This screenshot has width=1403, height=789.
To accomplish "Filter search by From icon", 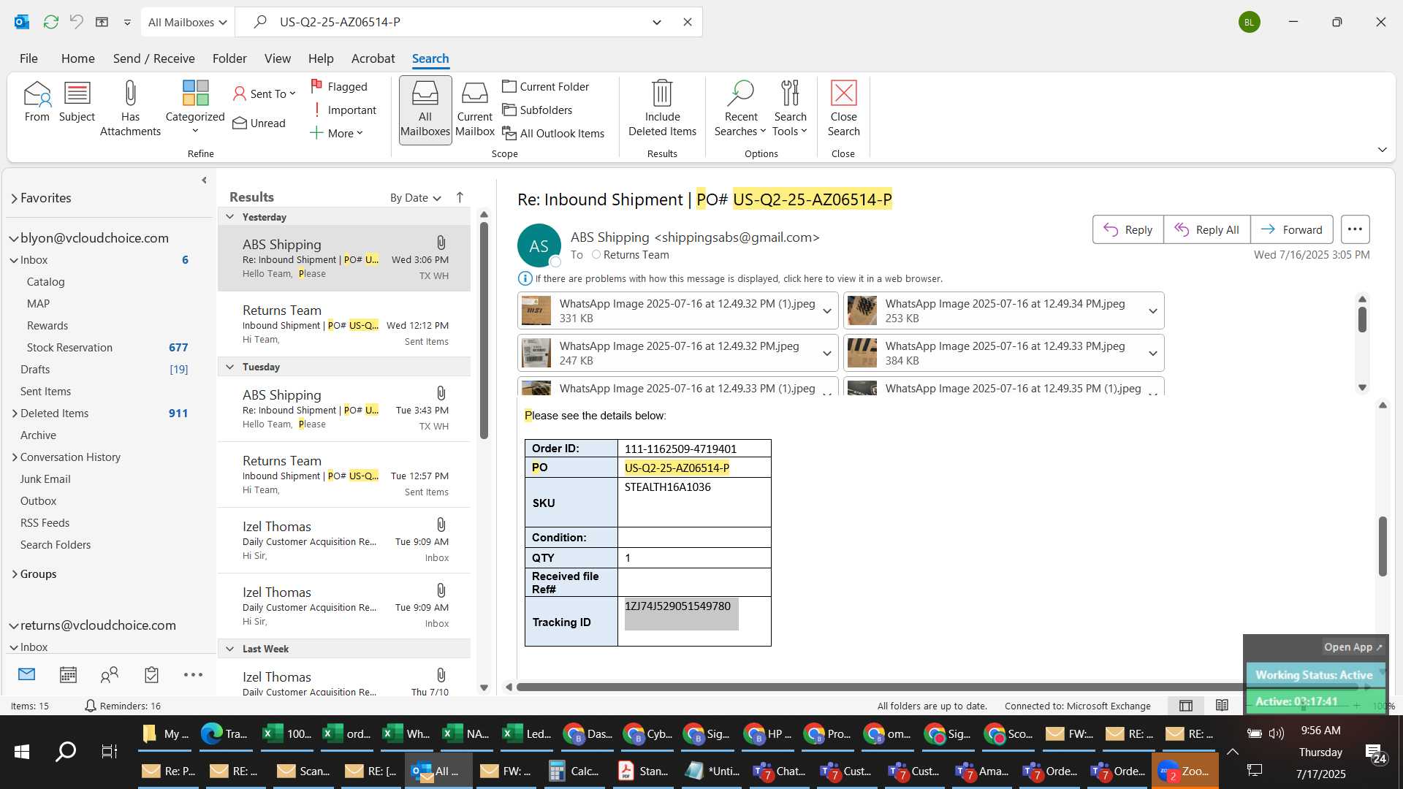I will [x=37, y=102].
